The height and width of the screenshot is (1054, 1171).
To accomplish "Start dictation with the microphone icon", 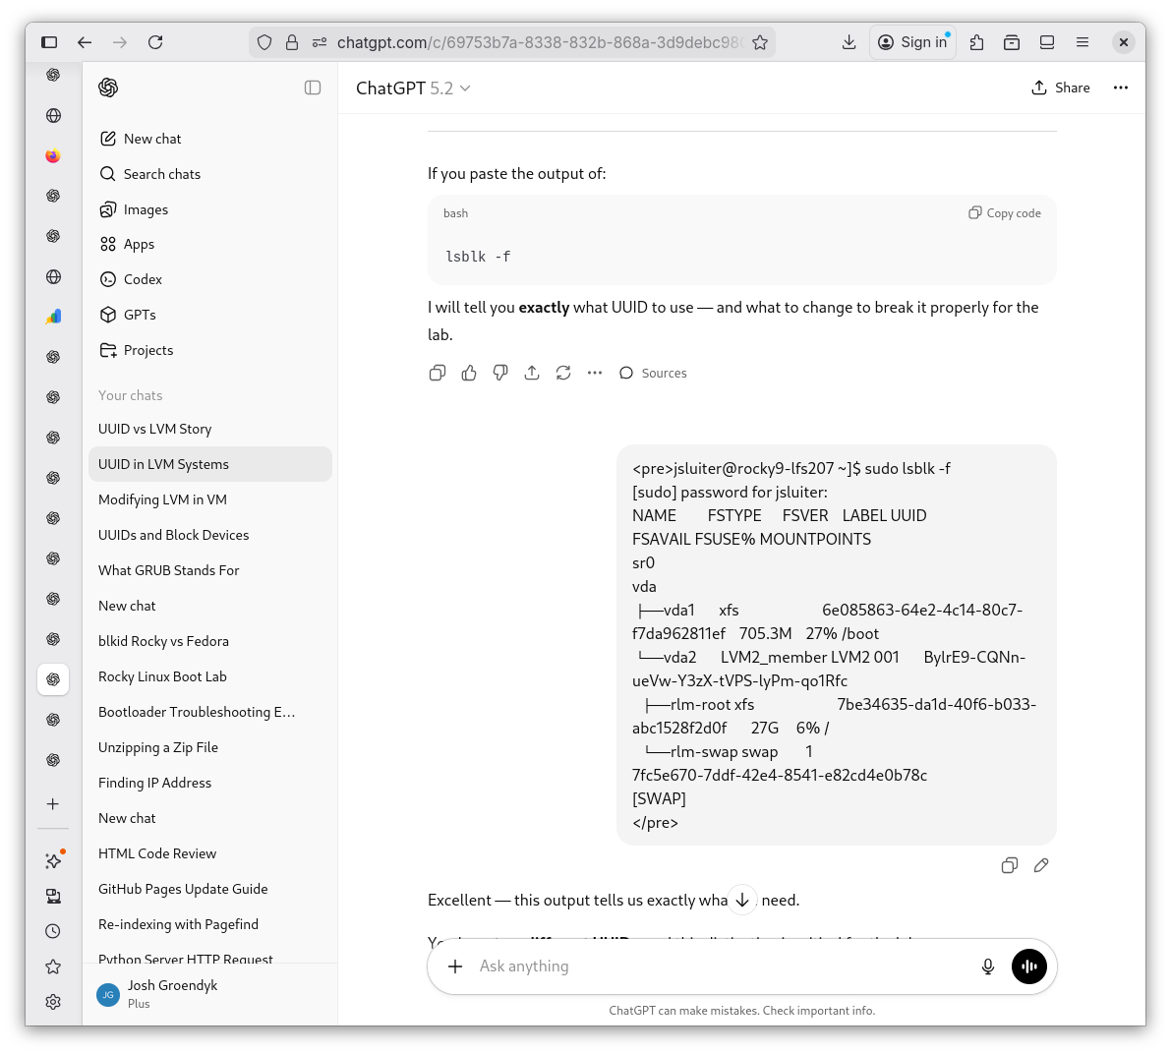I will [987, 966].
